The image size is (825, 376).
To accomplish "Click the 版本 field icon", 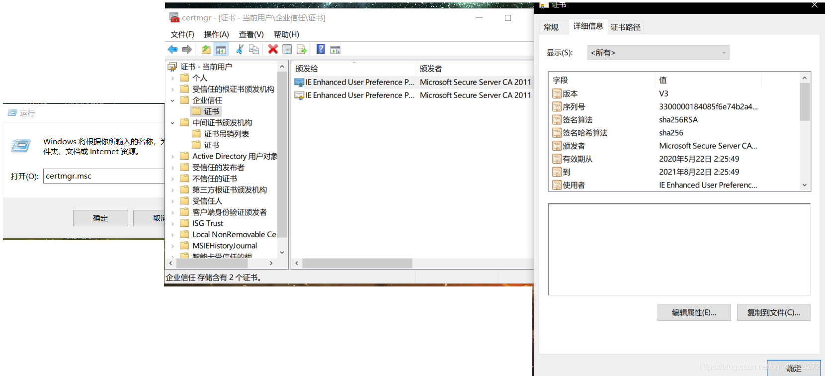I will point(557,94).
